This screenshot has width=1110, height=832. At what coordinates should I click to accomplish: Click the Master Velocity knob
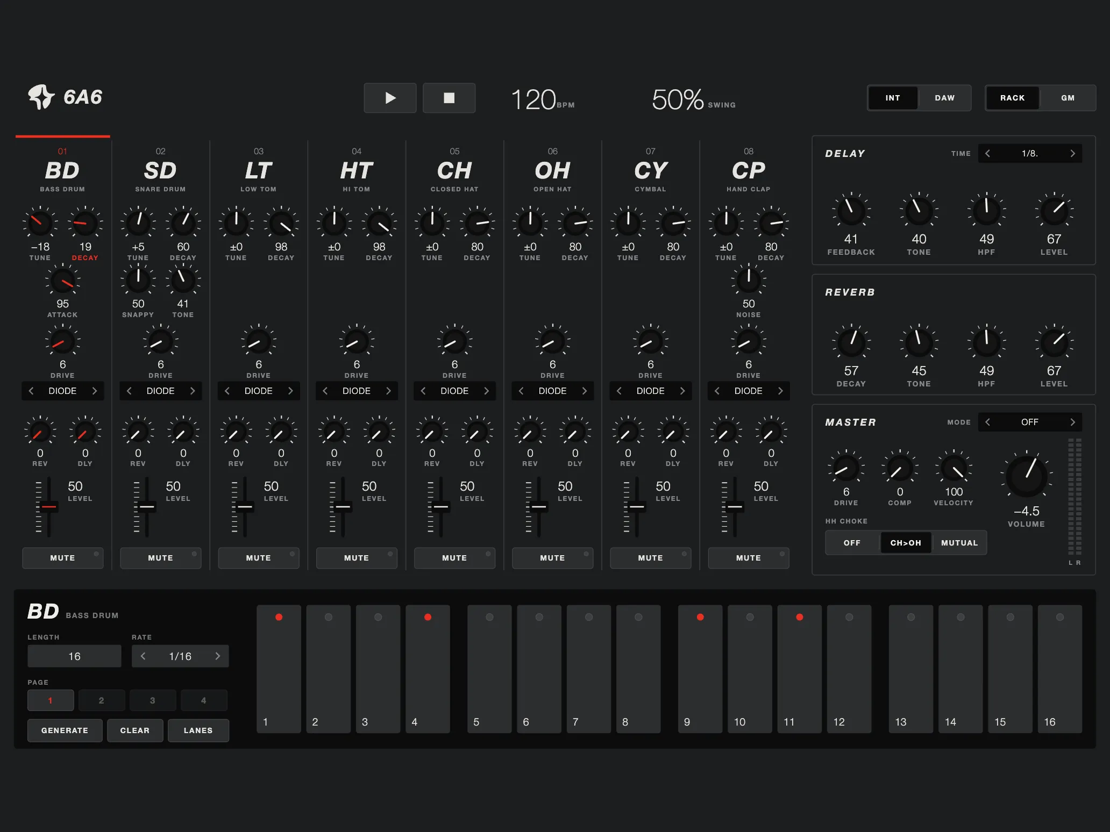tap(954, 468)
